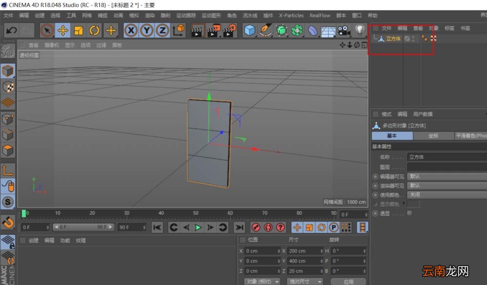Screen dimensions: 487x285
Task: Click the floor environment icon
Action: (328, 30)
